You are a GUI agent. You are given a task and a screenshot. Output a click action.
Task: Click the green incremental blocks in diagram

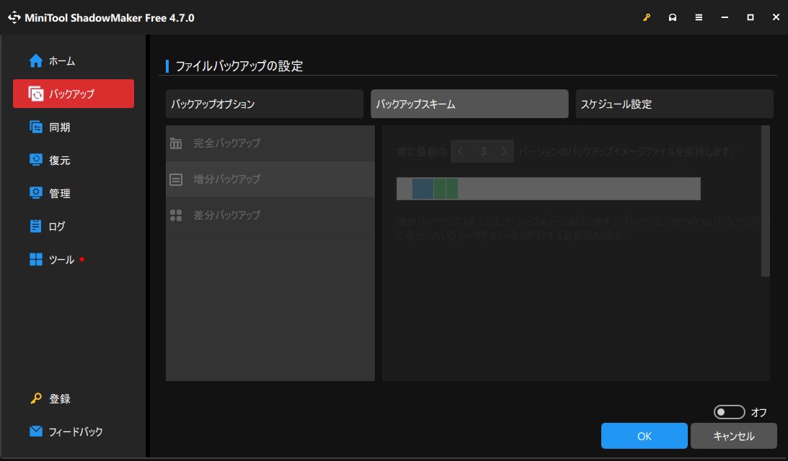[x=446, y=189]
